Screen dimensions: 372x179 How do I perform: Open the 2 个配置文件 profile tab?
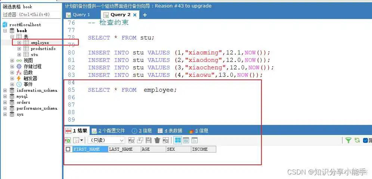108,131
